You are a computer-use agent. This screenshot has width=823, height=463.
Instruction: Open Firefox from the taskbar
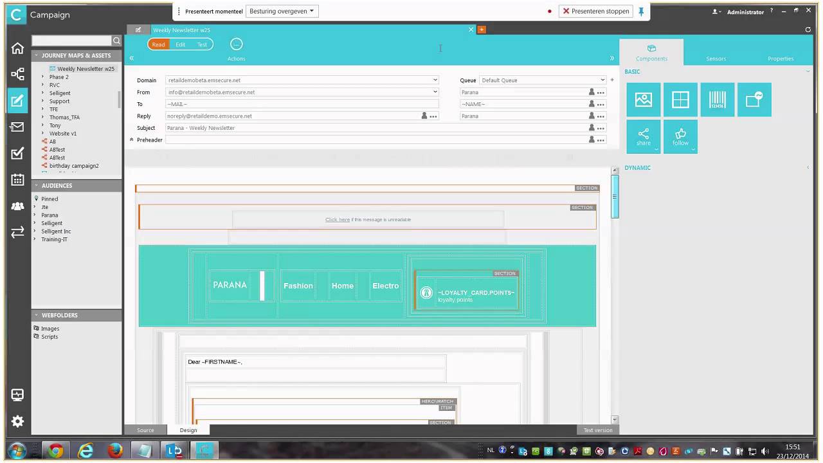115,451
